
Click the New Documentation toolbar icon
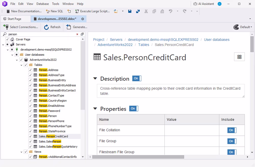tap(8, 11)
